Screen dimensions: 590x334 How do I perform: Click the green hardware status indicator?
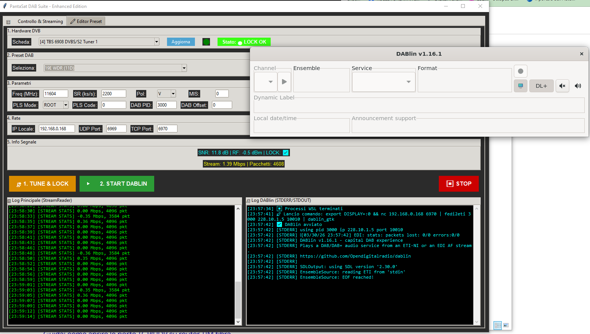(206, 42)
